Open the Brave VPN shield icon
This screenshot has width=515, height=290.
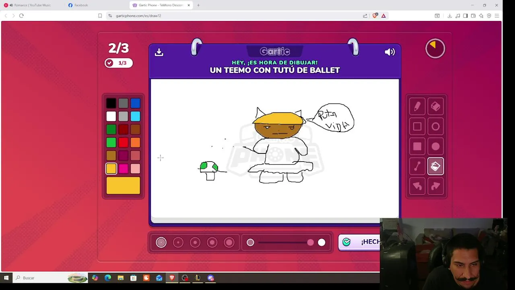(489, 16)
